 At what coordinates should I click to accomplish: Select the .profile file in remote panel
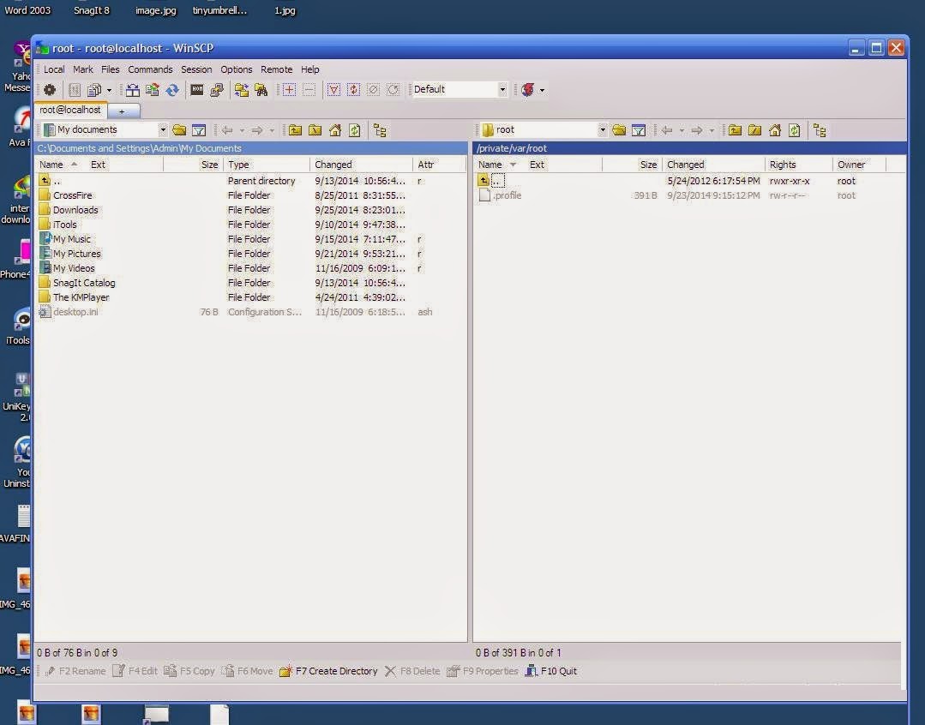pyautogui.click(x=508, y=195)
